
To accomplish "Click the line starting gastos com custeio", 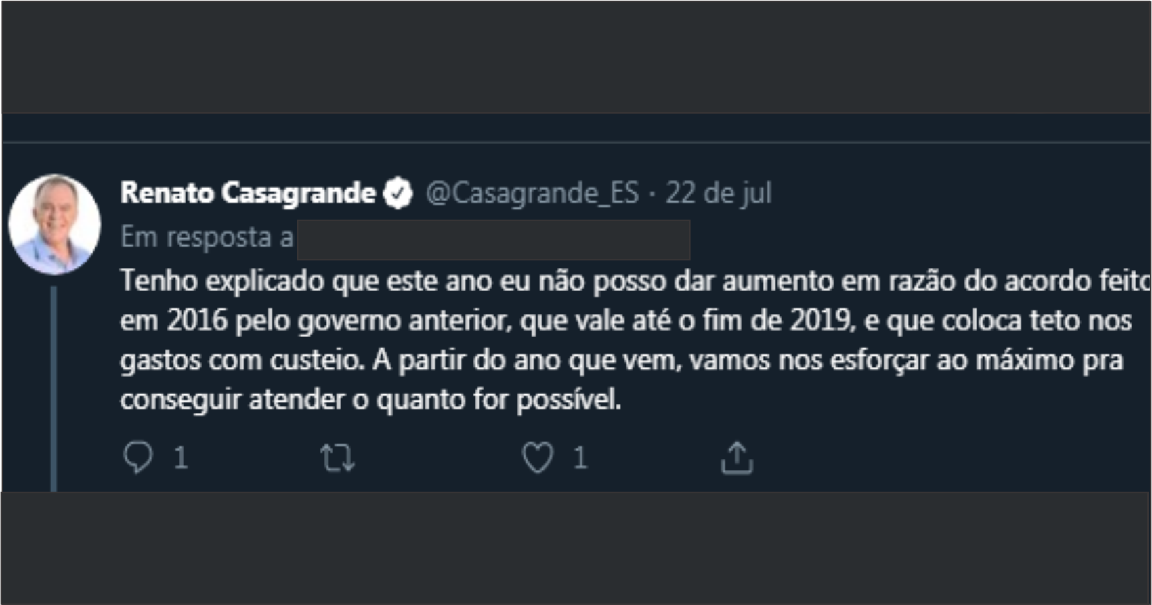I will 622,360.
